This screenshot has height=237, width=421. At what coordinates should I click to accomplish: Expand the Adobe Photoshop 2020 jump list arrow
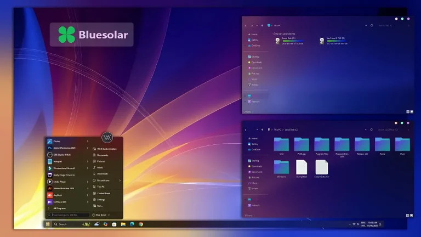[x=88, y=148]
